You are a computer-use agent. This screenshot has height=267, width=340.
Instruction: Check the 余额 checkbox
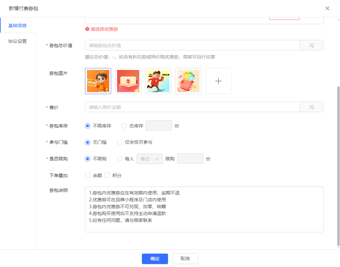88,175
